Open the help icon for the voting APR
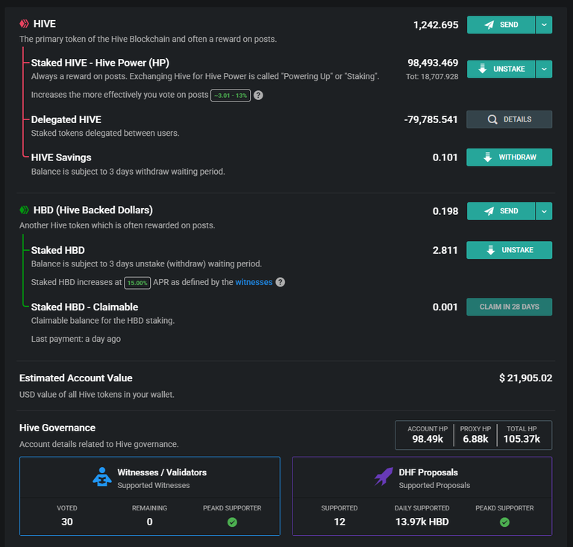The image size is (573, 547). 258,96
